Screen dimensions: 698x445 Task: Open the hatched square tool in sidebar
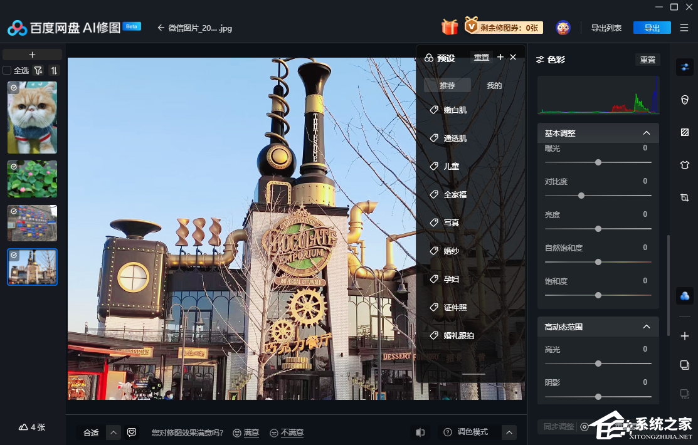click(685, 132)
